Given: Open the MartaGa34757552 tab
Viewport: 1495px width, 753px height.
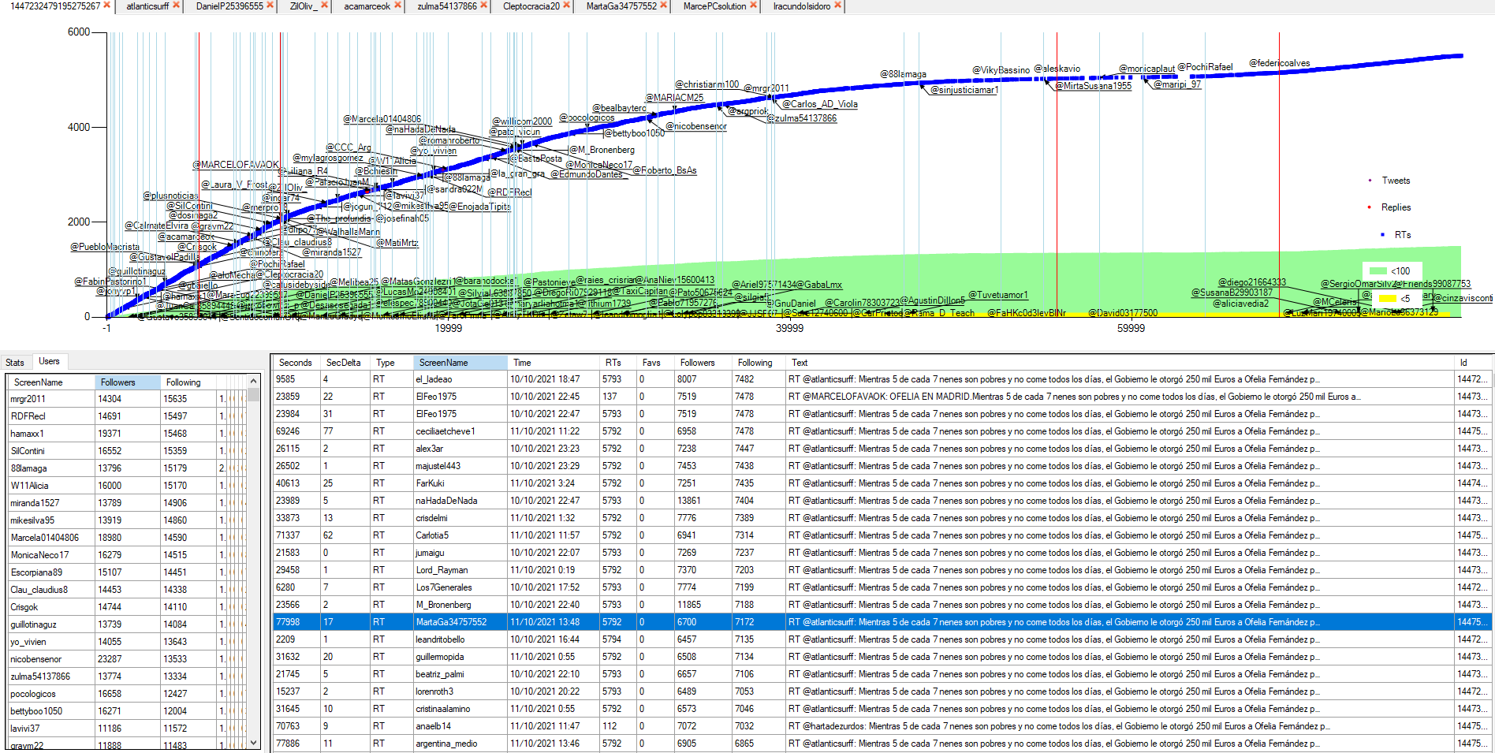Looking at the screenshot, I should pos(621,6).
